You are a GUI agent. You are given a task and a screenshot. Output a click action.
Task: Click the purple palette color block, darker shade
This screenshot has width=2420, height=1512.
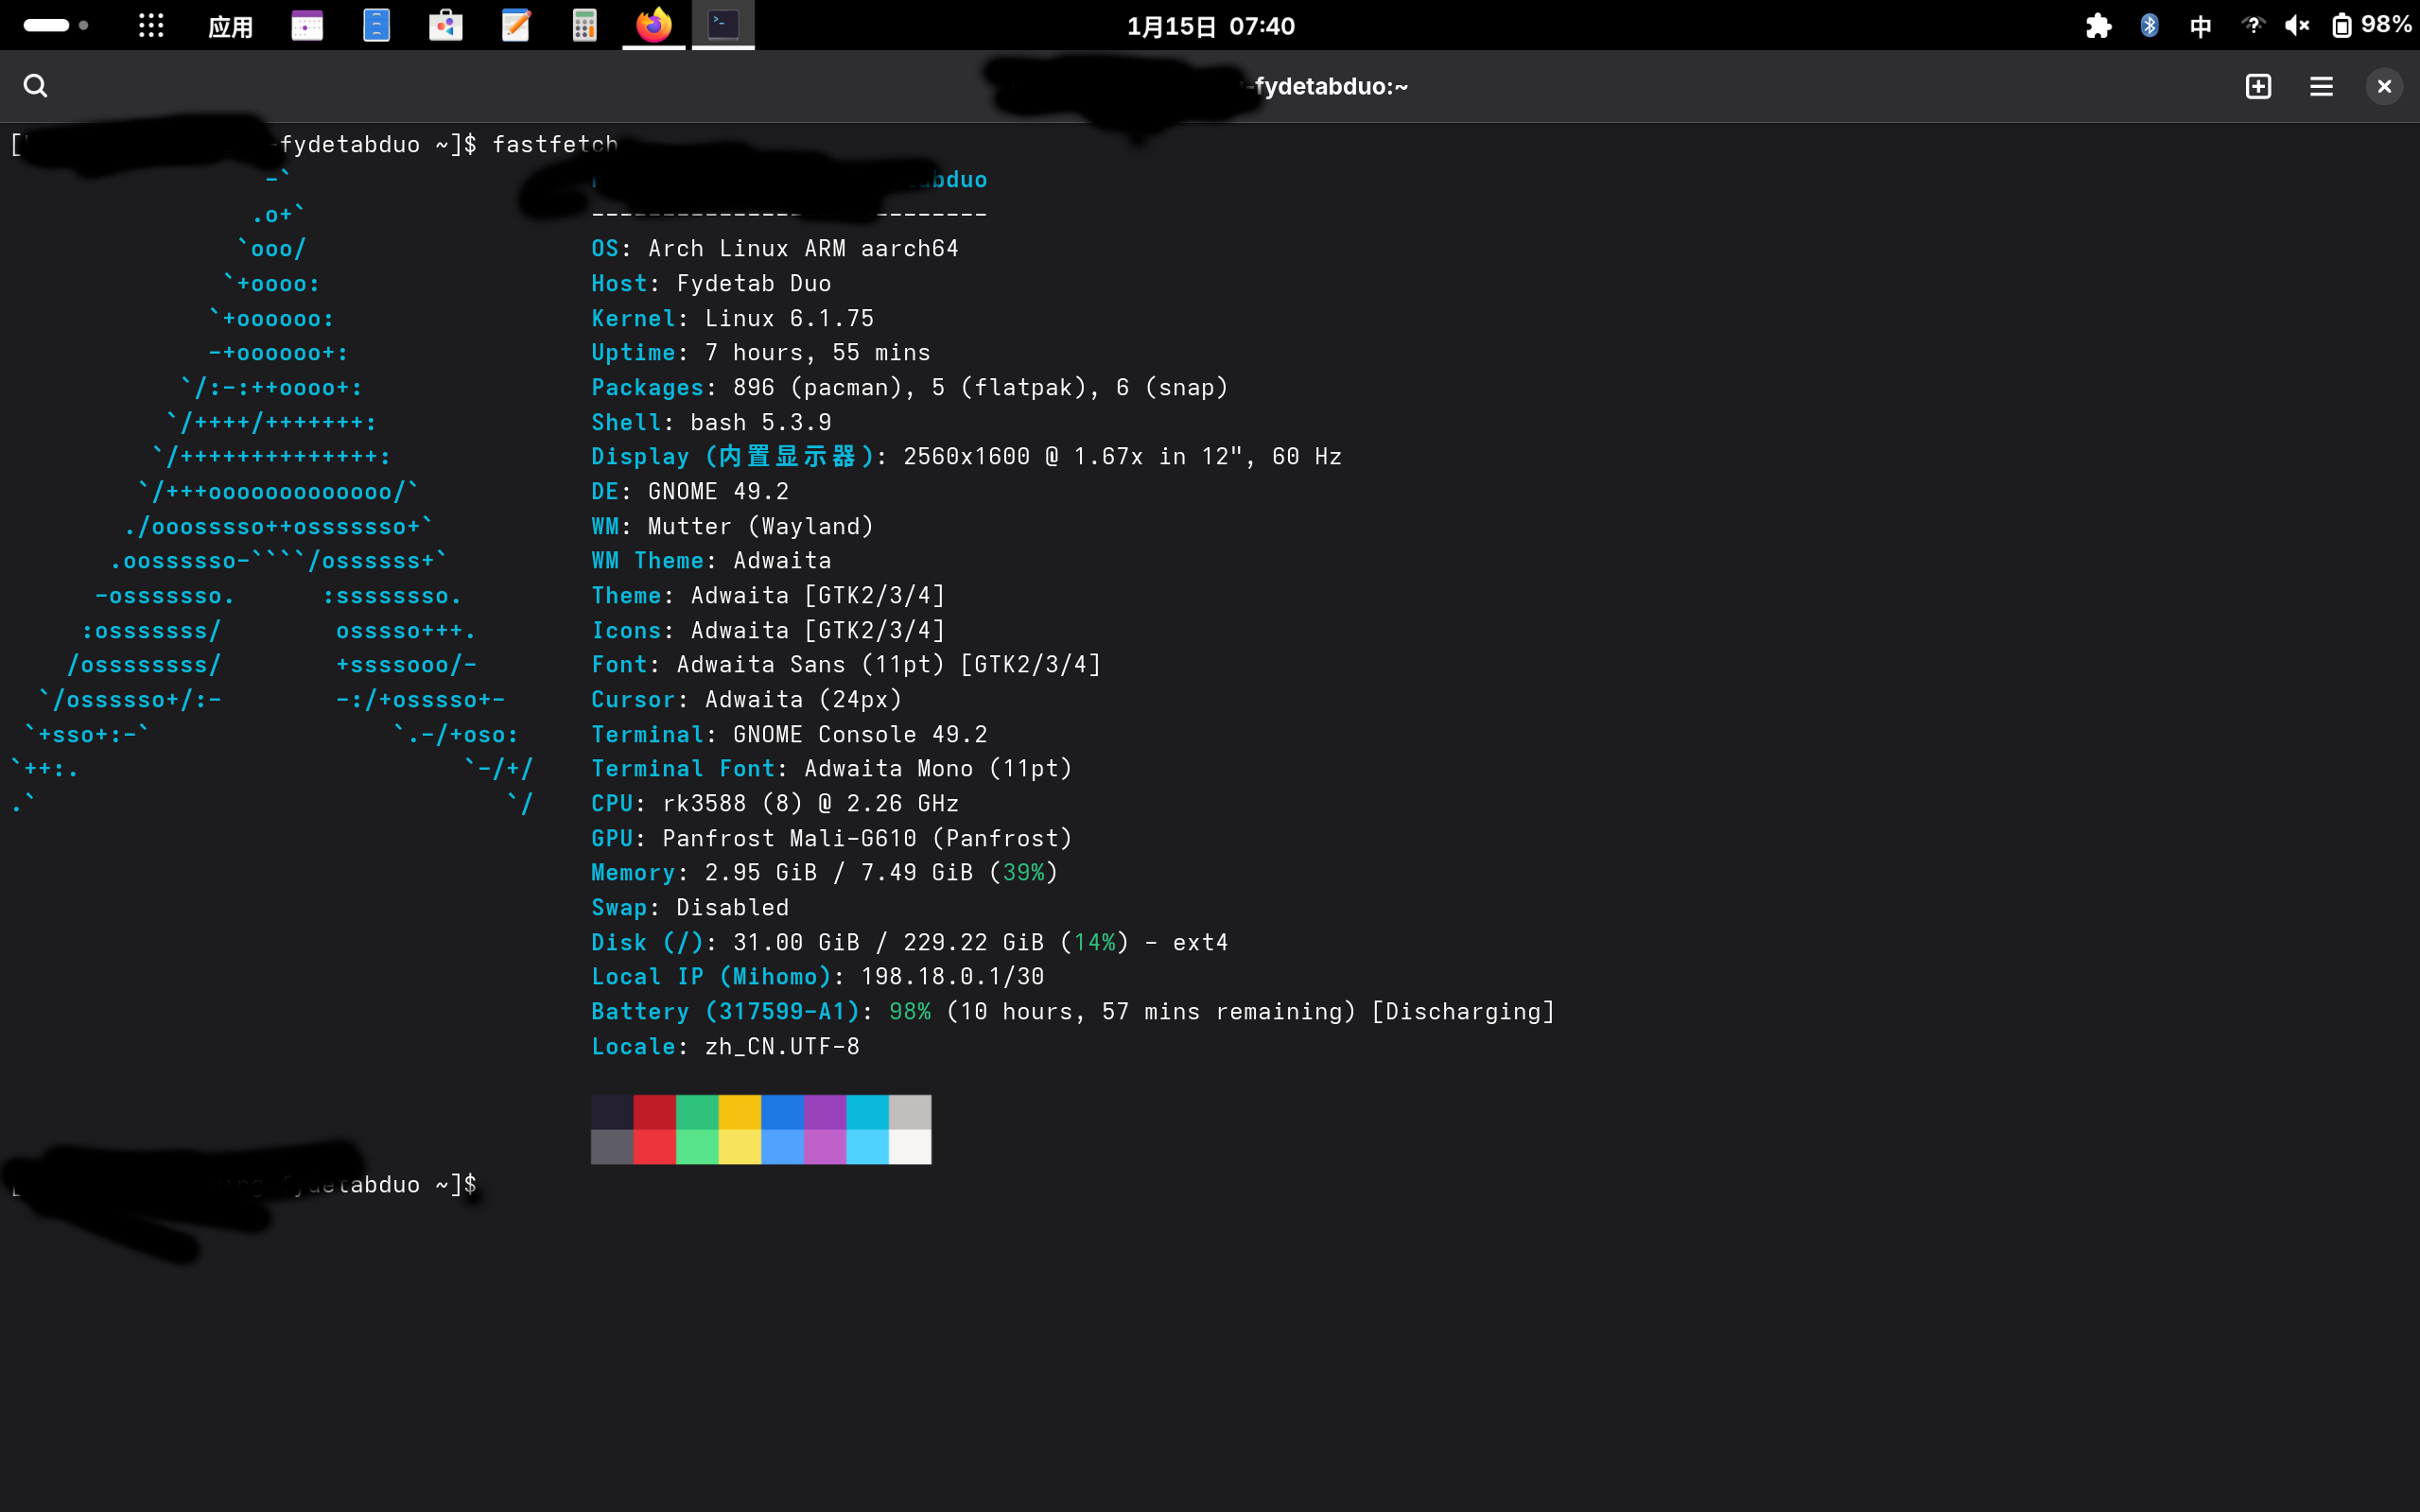pyautogui.click(x=825, y=1112)
